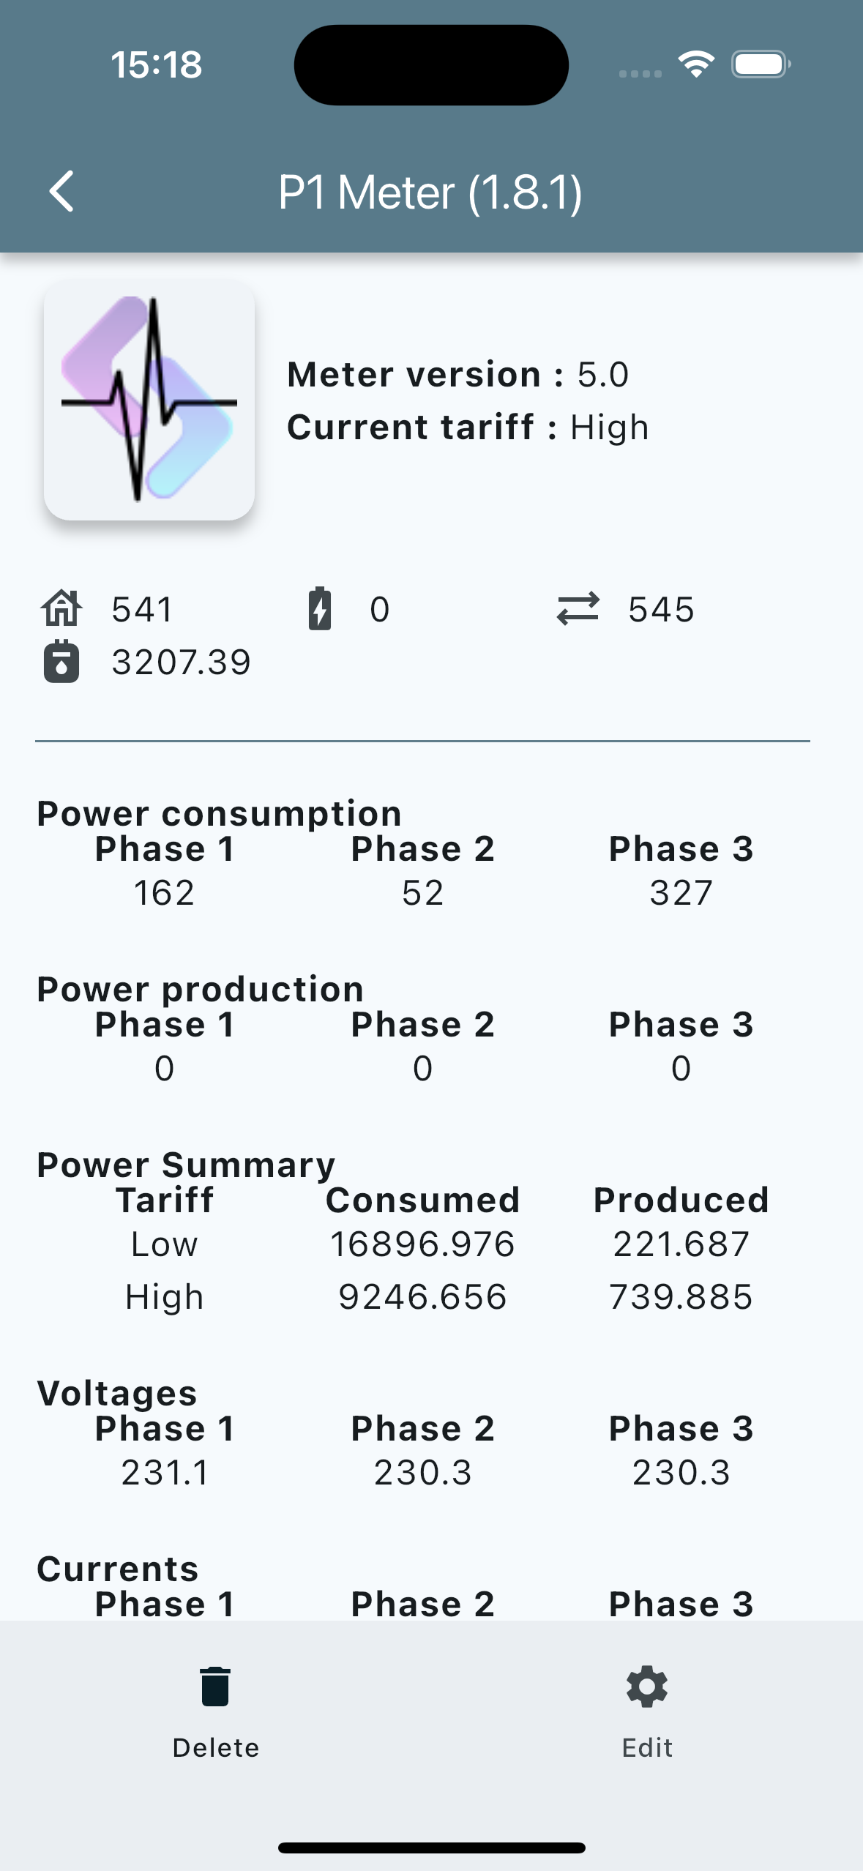Select the Delete tab label
Viewport: 863px width, 1871px height.
point(216,1747)
